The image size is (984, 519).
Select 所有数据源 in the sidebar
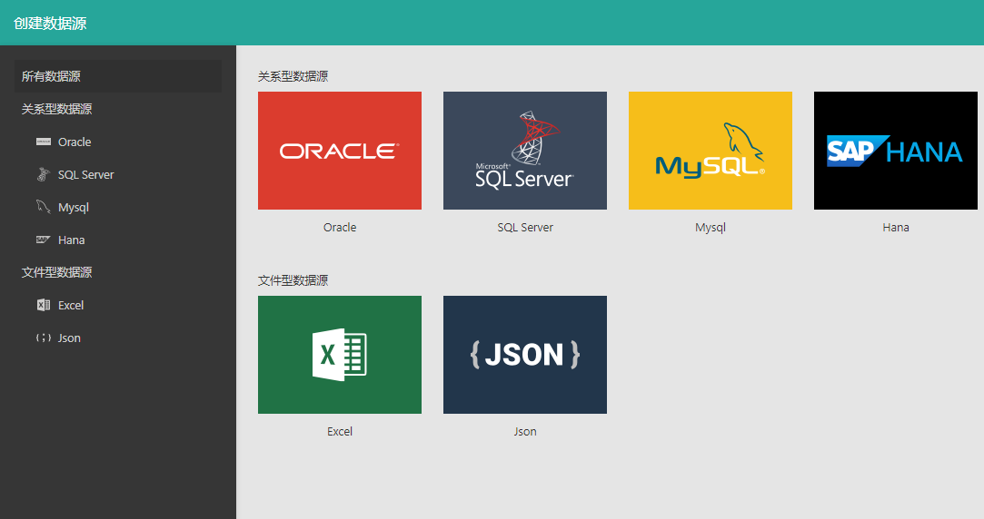(x=52, y=76)
